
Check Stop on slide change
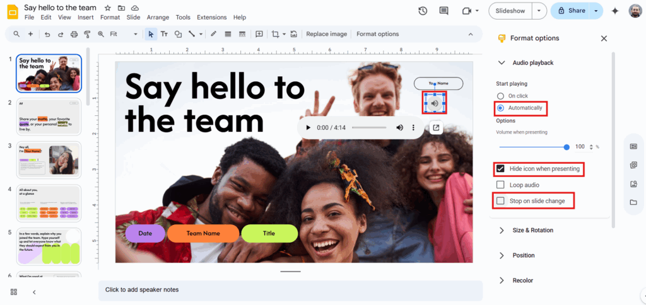(x=500, y=201)
